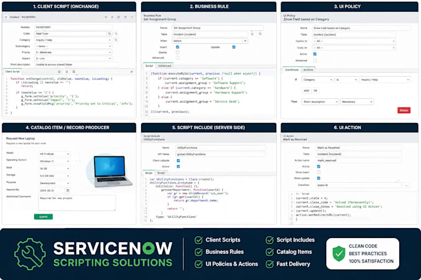This screenshot has height=280, width=421.
Task: Click the Action name field in UI Action
Action: [x=358, y=161]
